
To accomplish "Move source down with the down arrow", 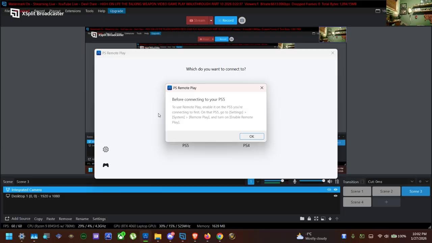I will pos(330,219).
